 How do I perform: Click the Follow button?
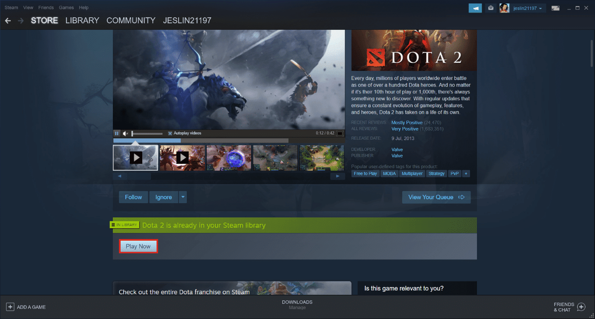pyautogui.click(x=134, y=197)
